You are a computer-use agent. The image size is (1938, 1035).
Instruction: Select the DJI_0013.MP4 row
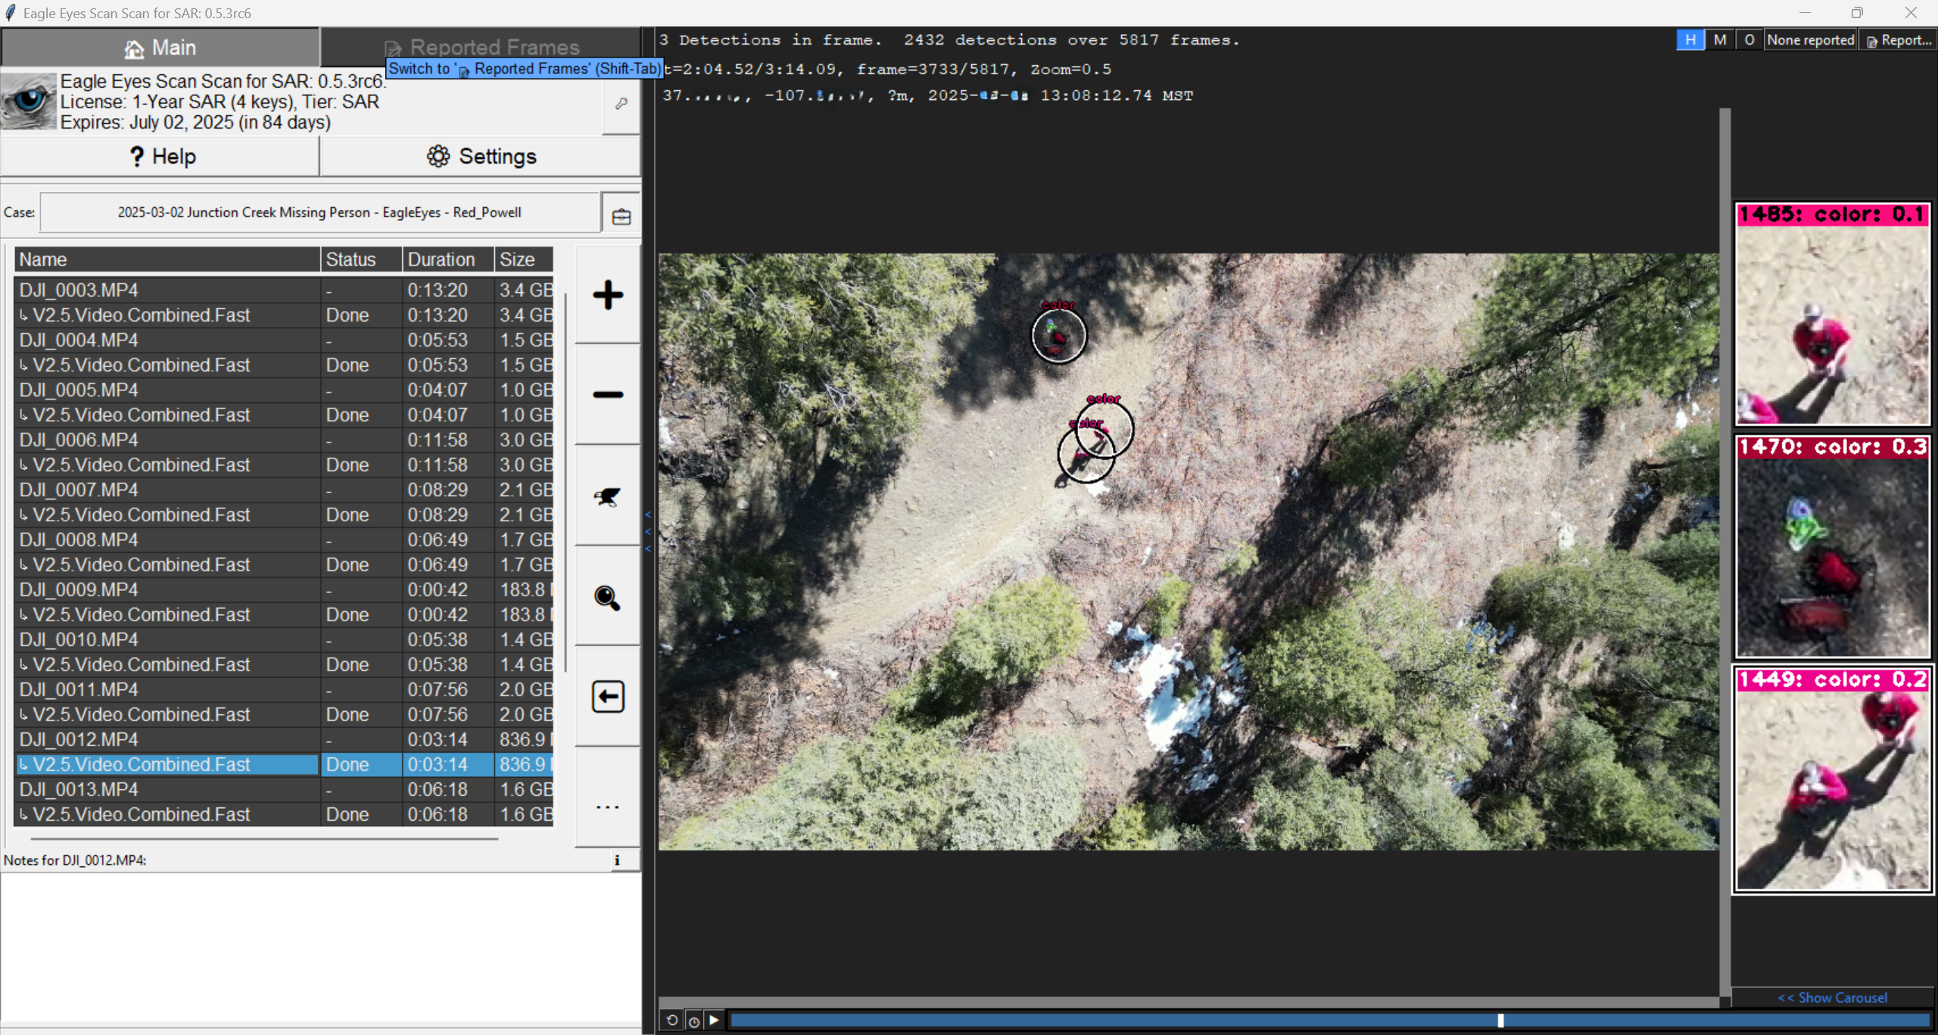[x=284, y=789]
